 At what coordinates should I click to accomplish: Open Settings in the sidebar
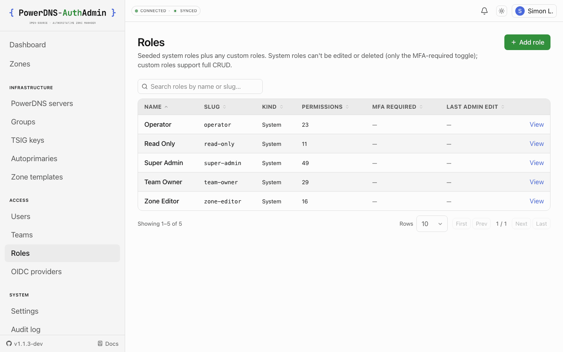(x=62, y=311)
